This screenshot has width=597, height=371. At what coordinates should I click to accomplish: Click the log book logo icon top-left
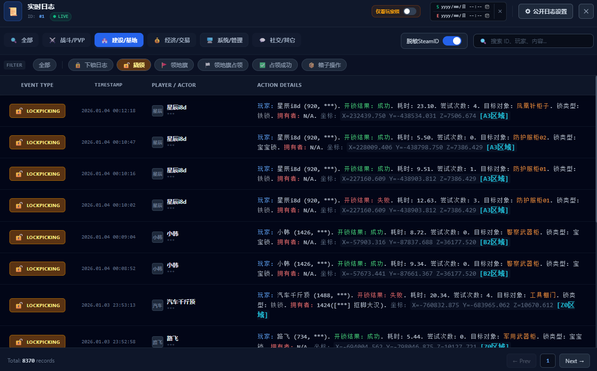[12, 11]
